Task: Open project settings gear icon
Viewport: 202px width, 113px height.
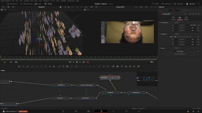Action: tap(199, 111)
